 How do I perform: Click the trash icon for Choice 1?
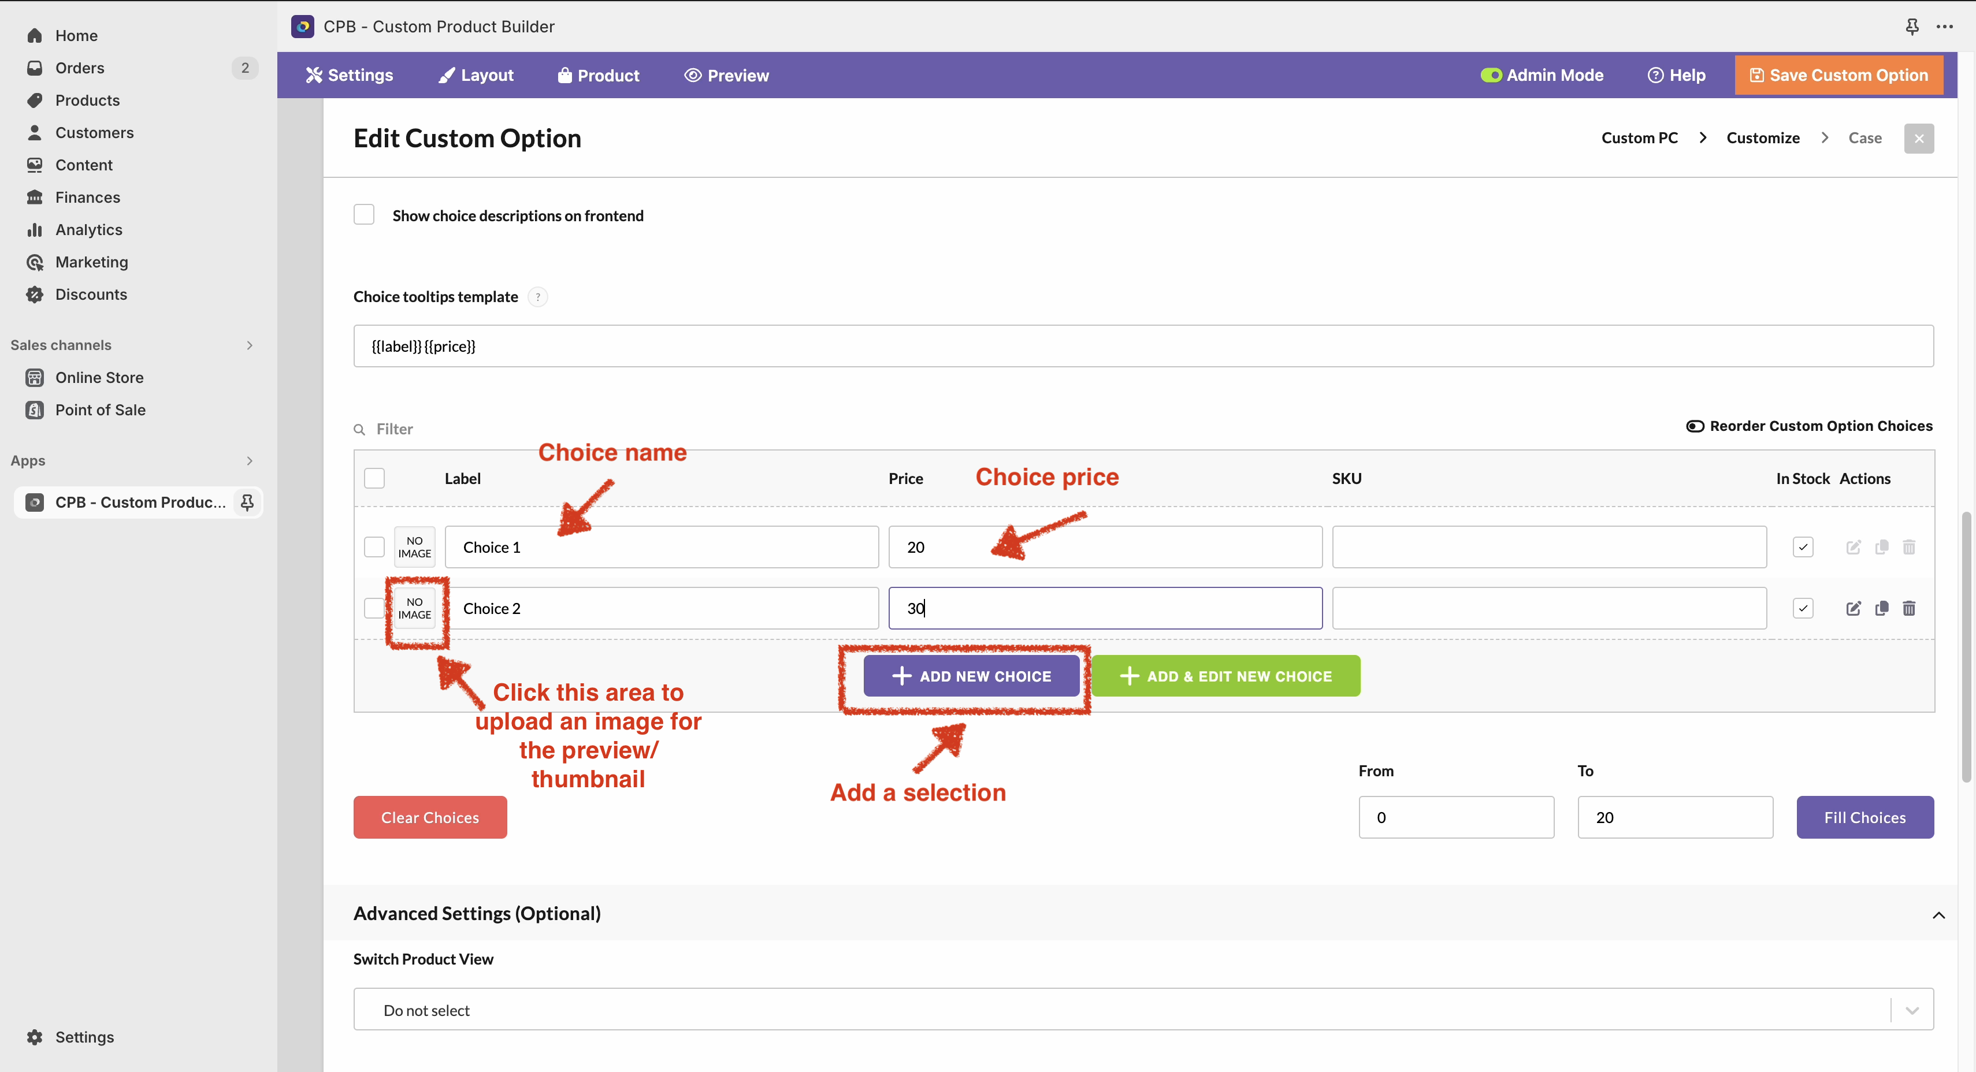coord(1909,547)
